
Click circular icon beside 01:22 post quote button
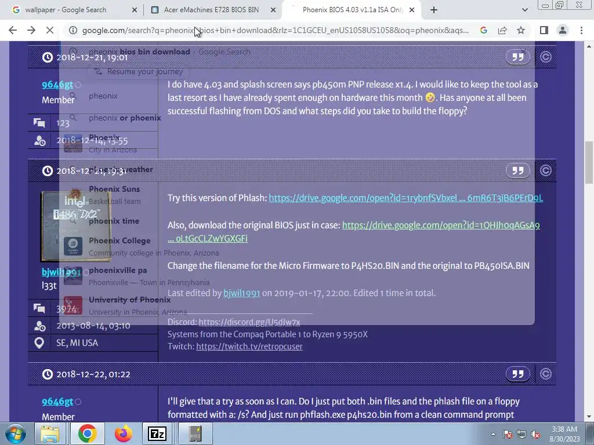pos(545,374)
